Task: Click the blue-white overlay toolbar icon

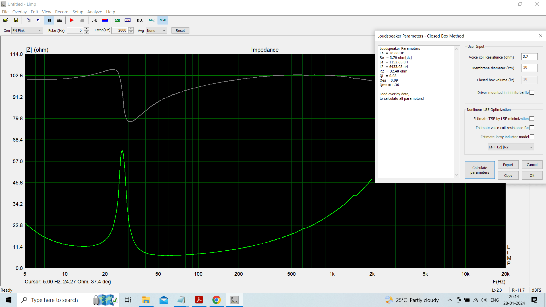Action: tap(38, 20)
